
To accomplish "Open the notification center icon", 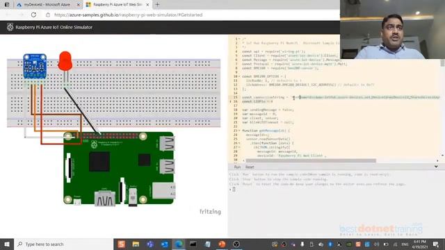I will pos(436,244).
